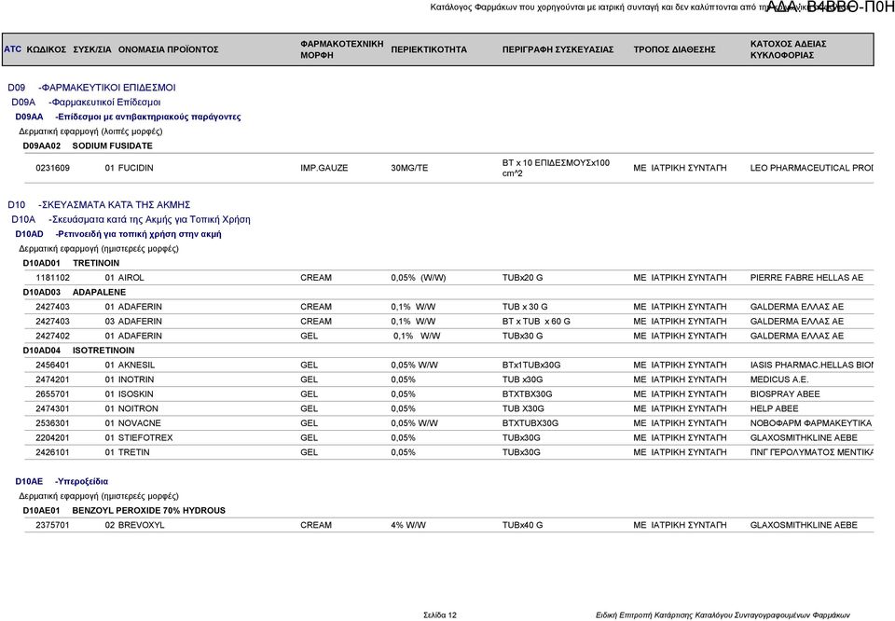Screen dimensions: 895x621
Task: Click the D10AD topical retinoids heading
Action: click(x=118, y=234)
